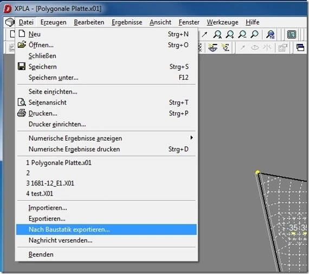
Task: Click the monitor-like list panel icon
Action: pyautogui.click(x=292, y=35)
